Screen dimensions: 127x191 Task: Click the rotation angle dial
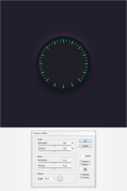click(60, 178)
